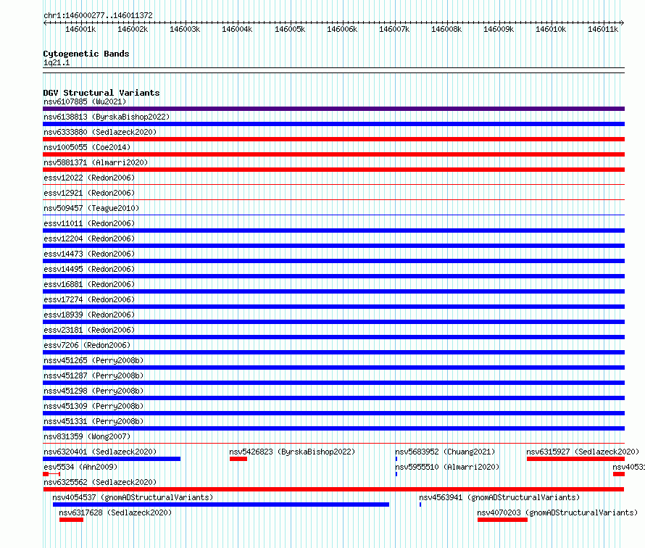
Task: Open nsv5683952 (Chuang2021) variant label
Action: pos(445,452)
